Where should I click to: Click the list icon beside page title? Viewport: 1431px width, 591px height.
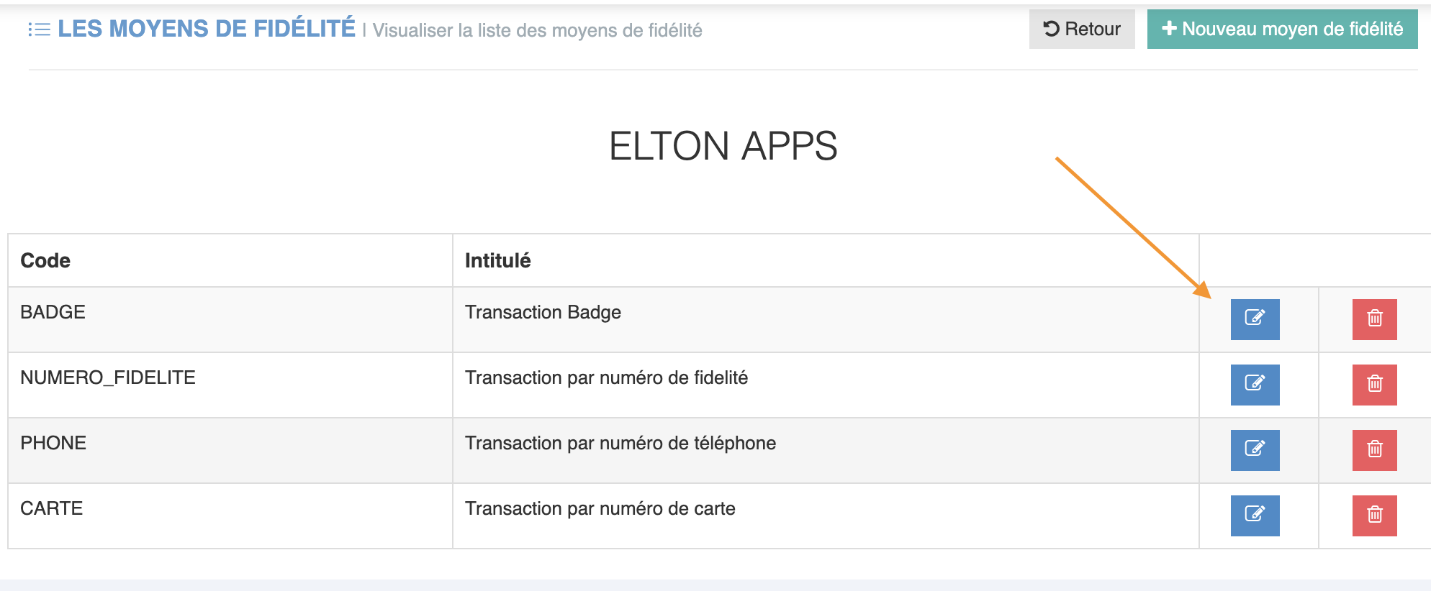(39, 29)
